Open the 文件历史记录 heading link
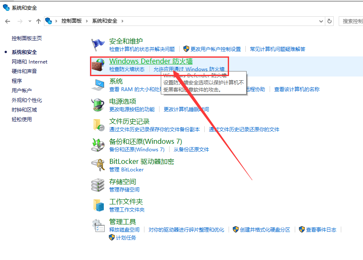363x260 pixels. [129, 121]
